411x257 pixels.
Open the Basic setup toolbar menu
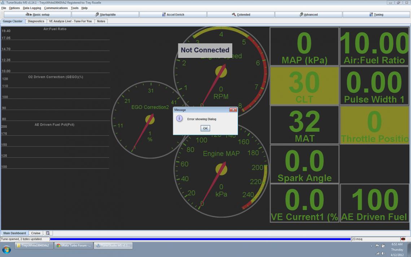(38, 14)
